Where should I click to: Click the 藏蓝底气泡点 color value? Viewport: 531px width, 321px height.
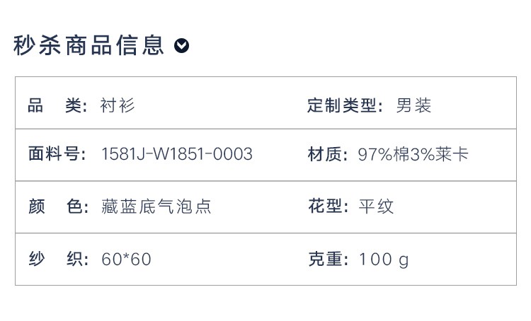coord(156,206)
